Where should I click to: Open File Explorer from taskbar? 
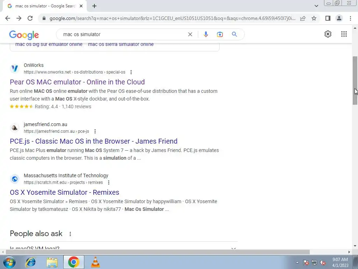pos(52,262)
